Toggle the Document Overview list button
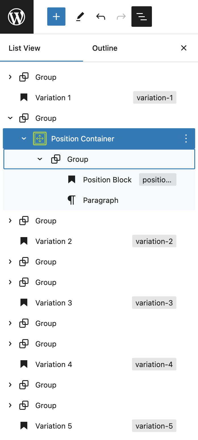This screenshot has height=440, width=198. click(x=142, y=17)
